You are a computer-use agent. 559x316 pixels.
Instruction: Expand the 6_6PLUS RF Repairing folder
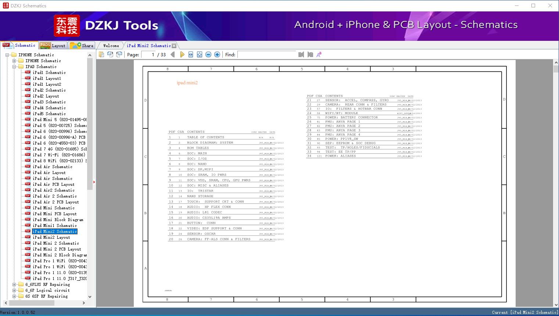click(14, 284)
